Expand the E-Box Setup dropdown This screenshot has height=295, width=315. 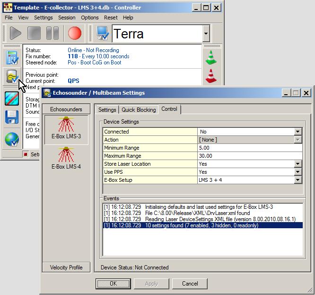(x=297, y=180)
